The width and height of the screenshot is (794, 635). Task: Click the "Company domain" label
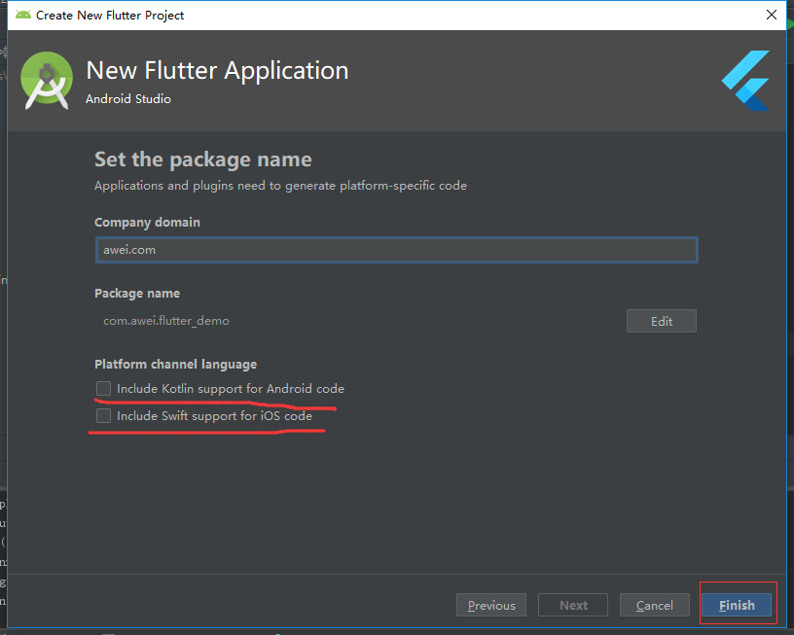(x=147, y=222)
